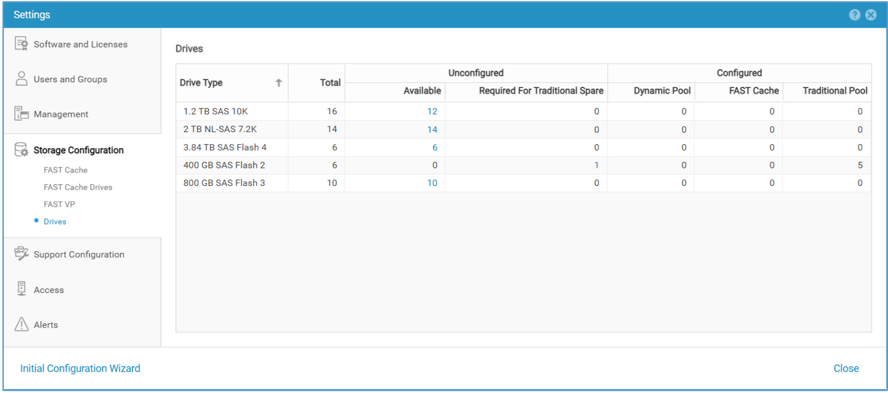The width and height of the screenshot is (888, 393).
Task: Go to the FAST VP settings page
Action: [59, 204]
